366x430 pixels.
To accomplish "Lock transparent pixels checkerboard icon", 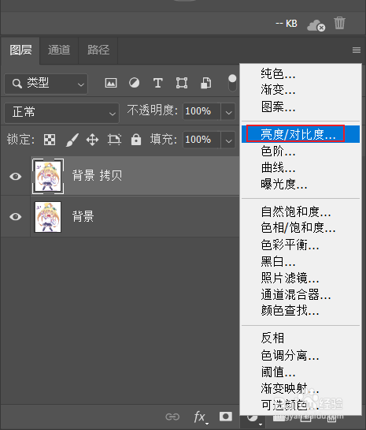I will [x=50, y=140].
